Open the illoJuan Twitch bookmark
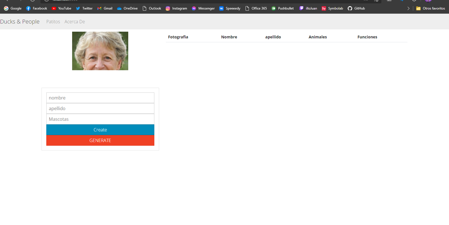 [x=308, y=8]
